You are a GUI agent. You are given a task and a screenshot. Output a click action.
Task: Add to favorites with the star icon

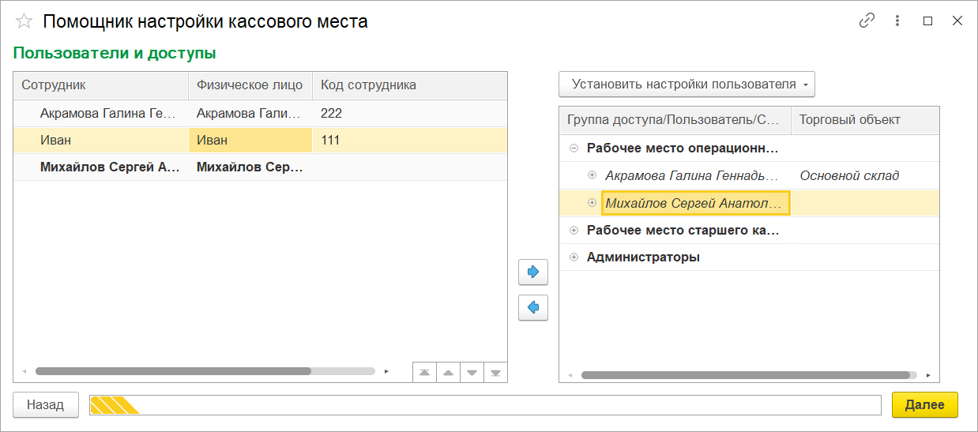coord(24,21)
